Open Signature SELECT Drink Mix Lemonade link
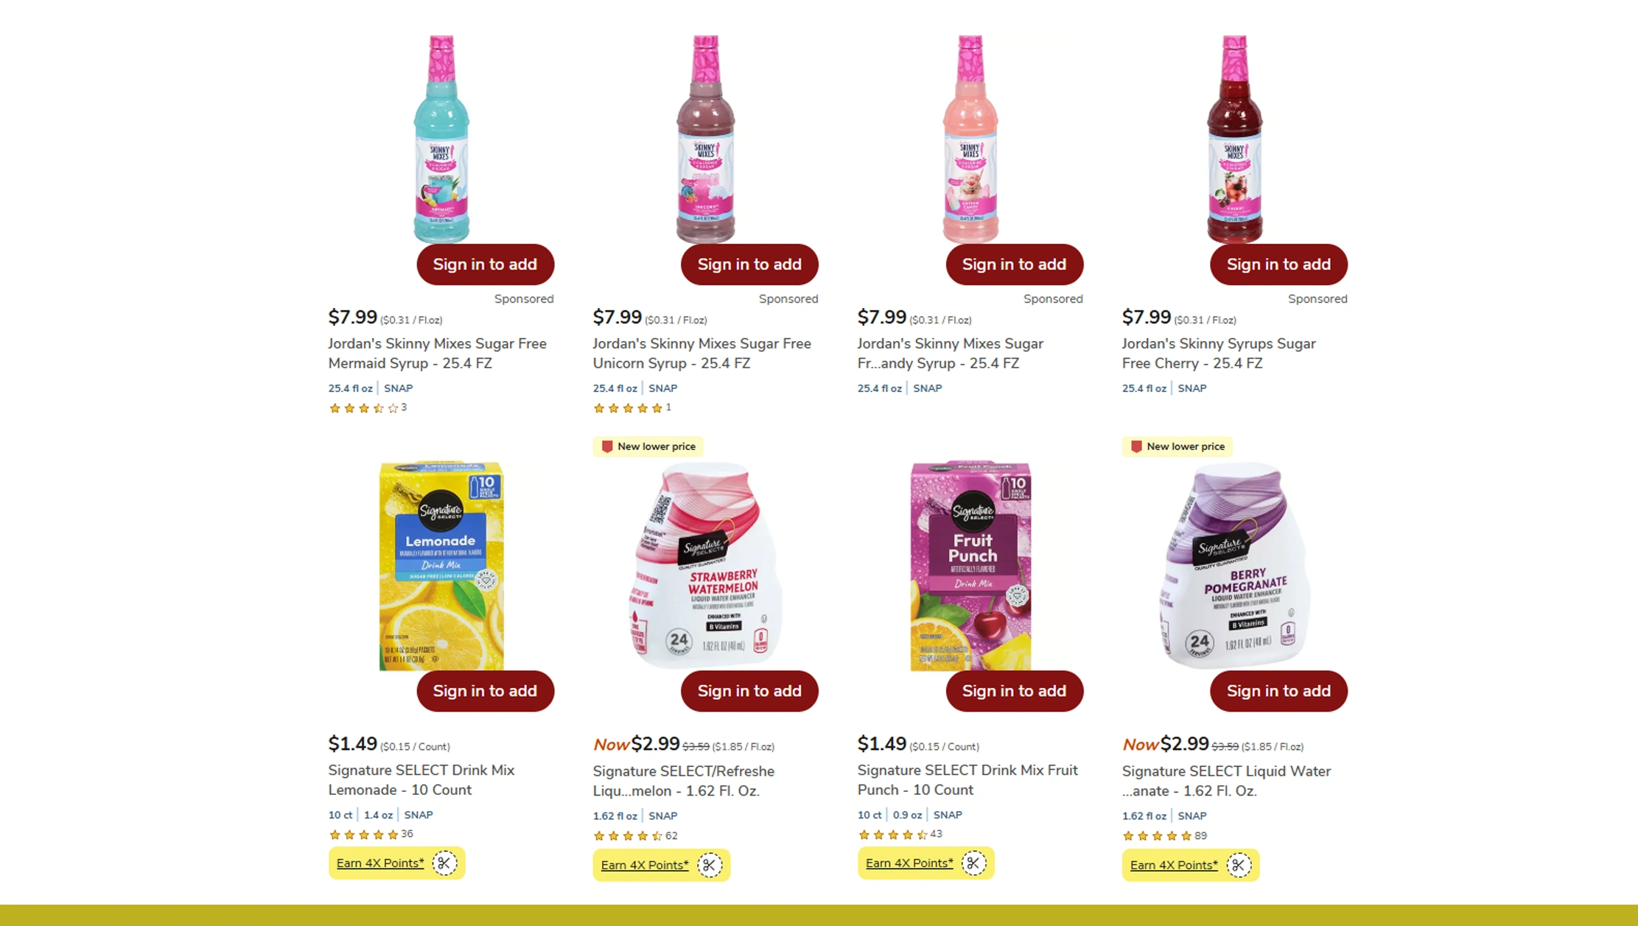 (421, 779)
